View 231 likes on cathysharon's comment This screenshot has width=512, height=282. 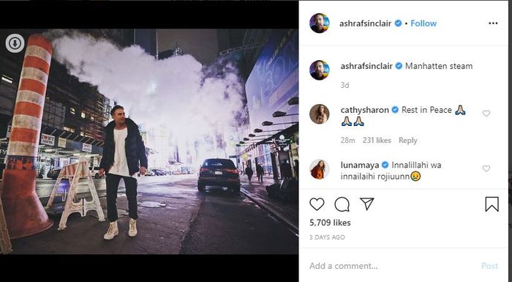click(377, 141)
